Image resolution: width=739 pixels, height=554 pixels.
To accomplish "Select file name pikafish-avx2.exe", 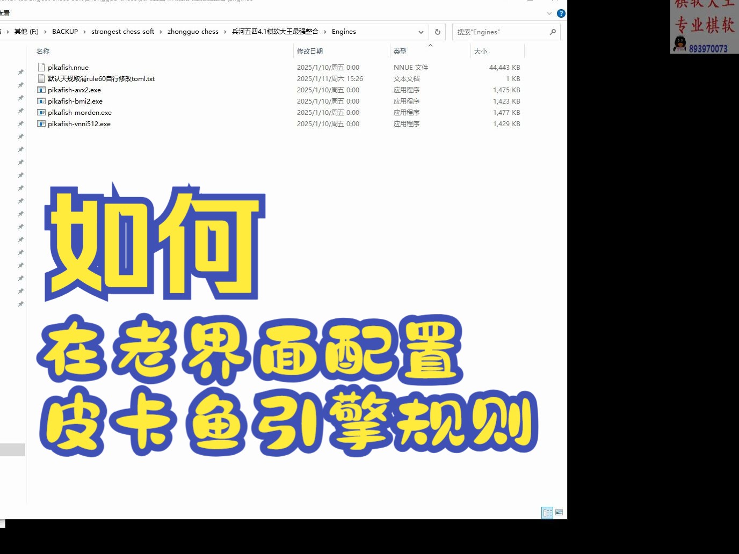I will point(74,90).
